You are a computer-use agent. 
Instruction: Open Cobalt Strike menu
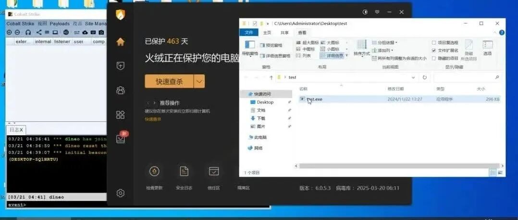coord(20,23)
